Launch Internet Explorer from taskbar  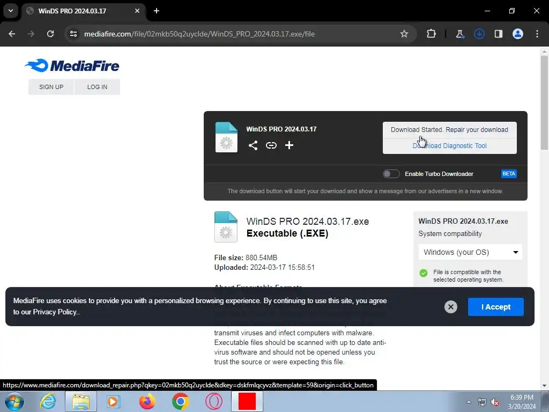[x=48, y=401]
